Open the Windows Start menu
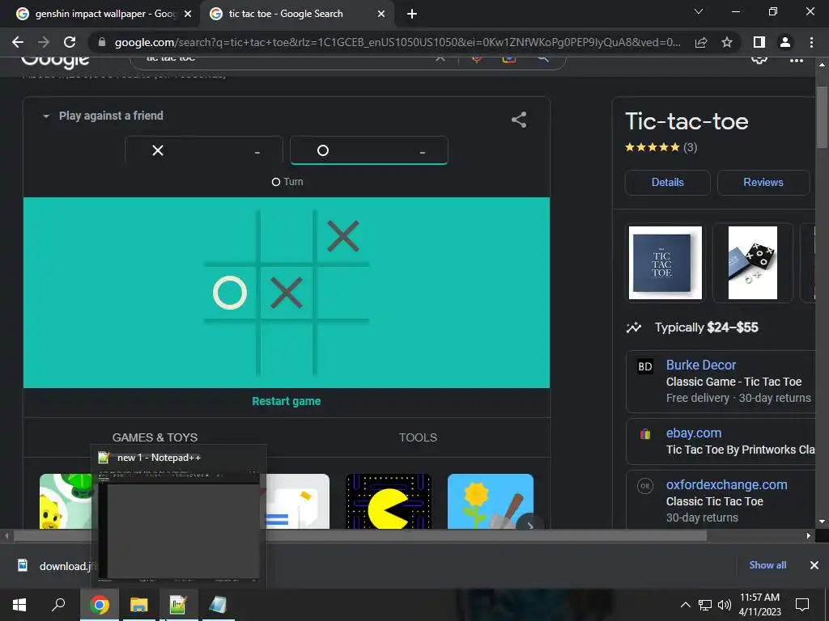Viewport: 829px width, 621px height. [x=19, y=605]
